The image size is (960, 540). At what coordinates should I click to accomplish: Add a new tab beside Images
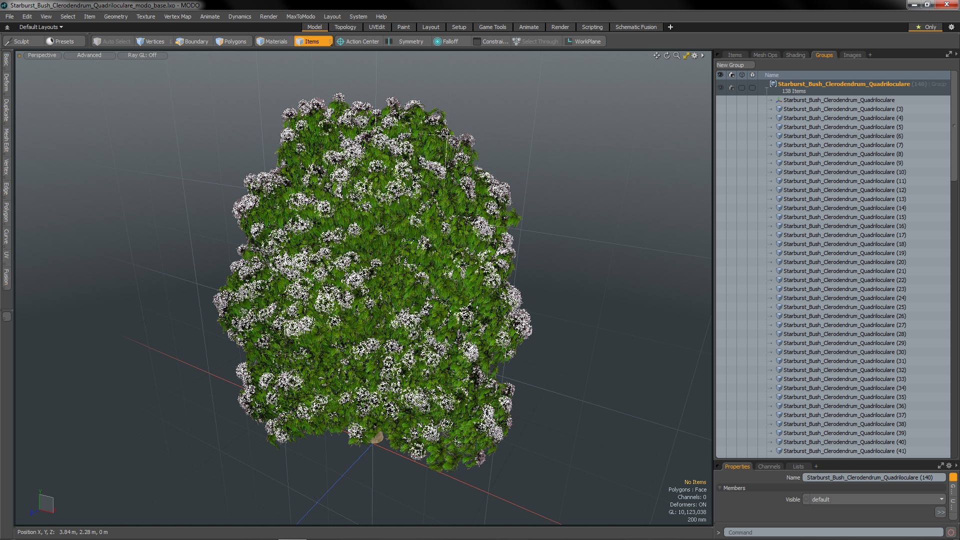(x=870, y=55)
